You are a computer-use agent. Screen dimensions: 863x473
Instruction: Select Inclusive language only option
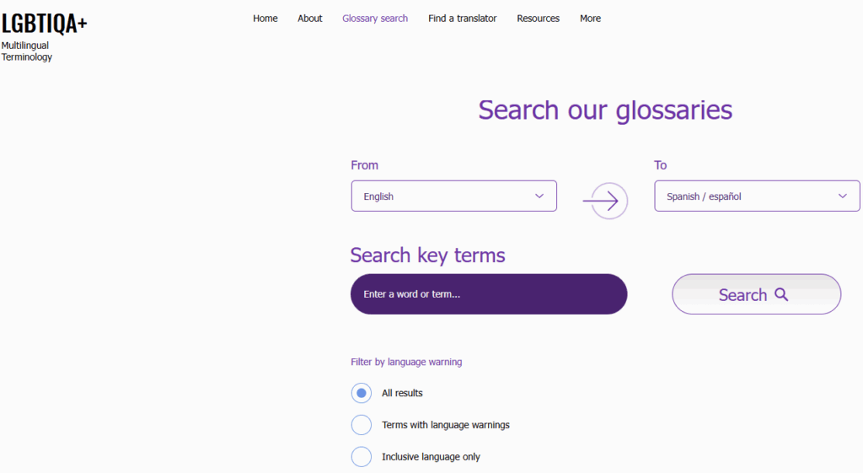coord(362,457)
